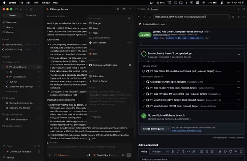Screen dimensions: 247x161
Task: Mention a user with the @ icon
Action: (x=225, y=152)
